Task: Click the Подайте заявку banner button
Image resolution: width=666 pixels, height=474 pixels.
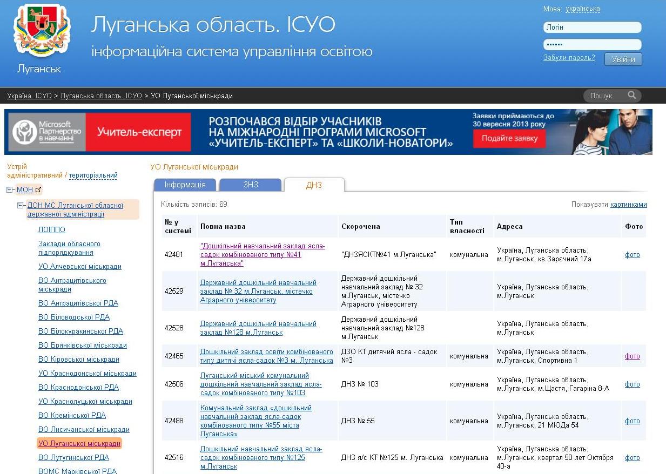Action: click(x=509, y=138)
